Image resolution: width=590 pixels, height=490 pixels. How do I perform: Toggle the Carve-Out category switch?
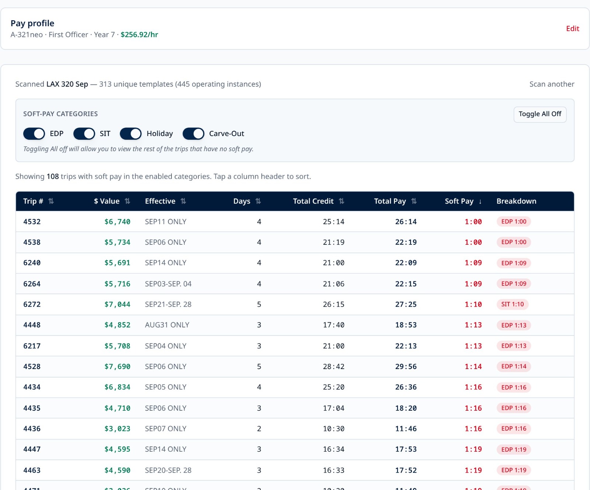coord(193,133)
